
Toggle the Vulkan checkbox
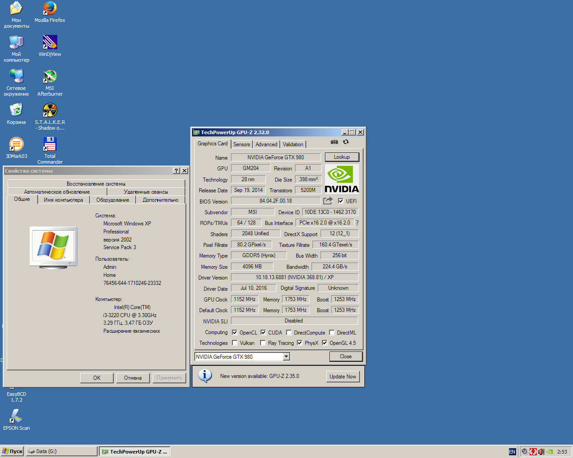pyautogui.click(x=235, y=343)
